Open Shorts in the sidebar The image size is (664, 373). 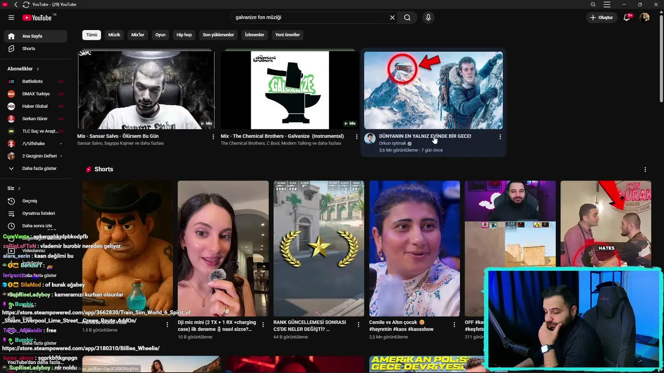(35, 49)
